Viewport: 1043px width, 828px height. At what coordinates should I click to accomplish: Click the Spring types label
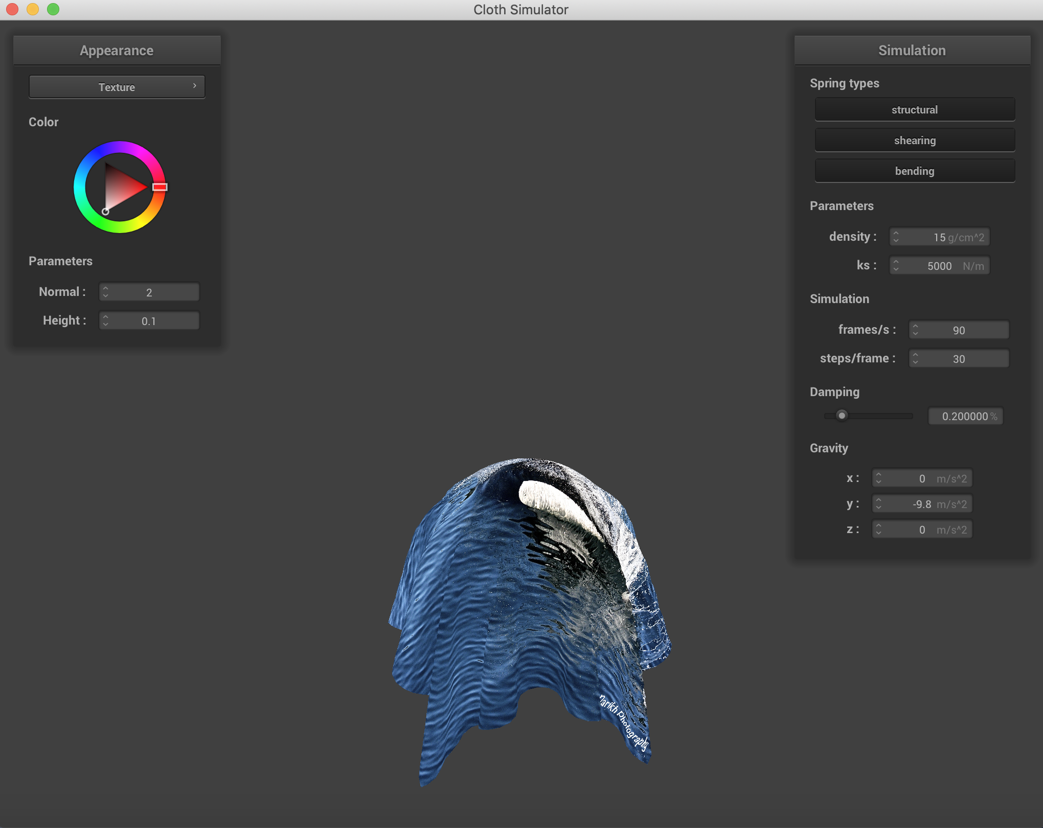(845, 83)
